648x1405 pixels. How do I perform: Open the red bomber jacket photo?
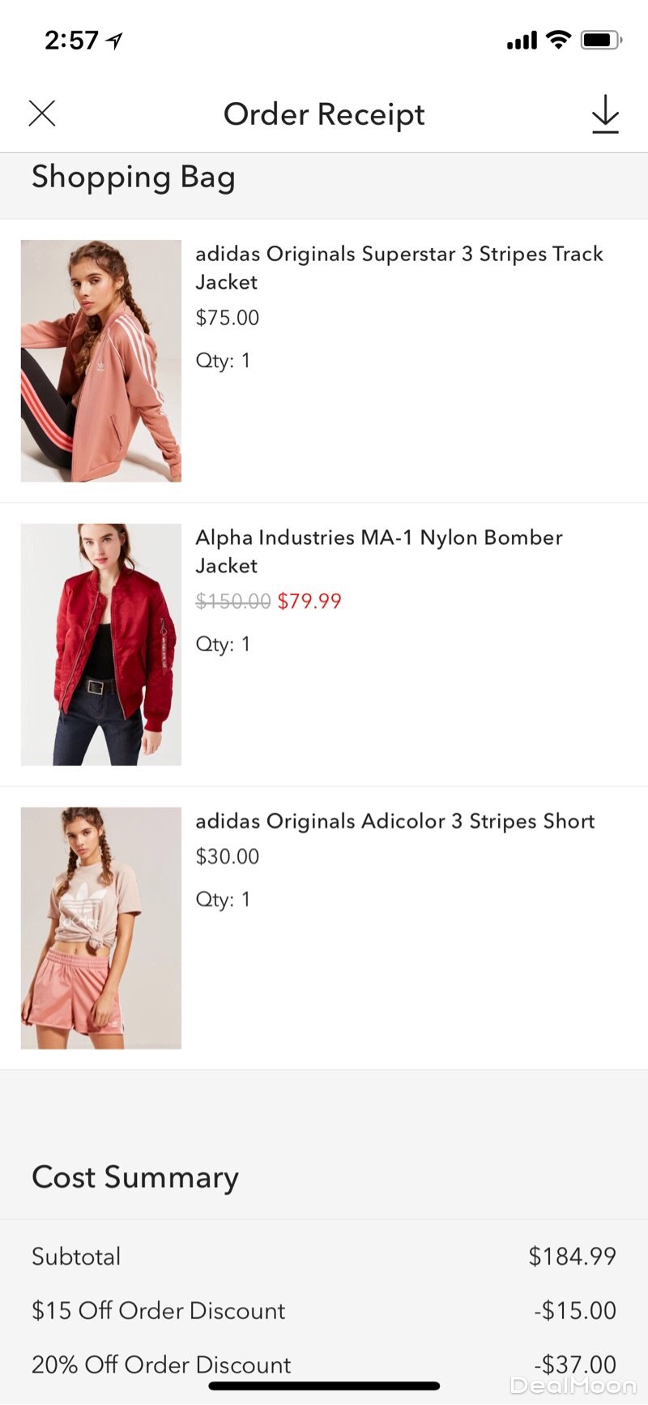click(101, 645)
